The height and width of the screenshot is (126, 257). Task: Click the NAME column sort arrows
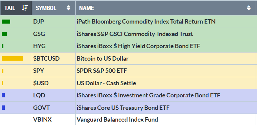(x=249, y=8)
